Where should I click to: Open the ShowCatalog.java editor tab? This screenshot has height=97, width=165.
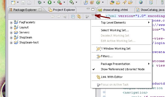(x=150, y=10)
